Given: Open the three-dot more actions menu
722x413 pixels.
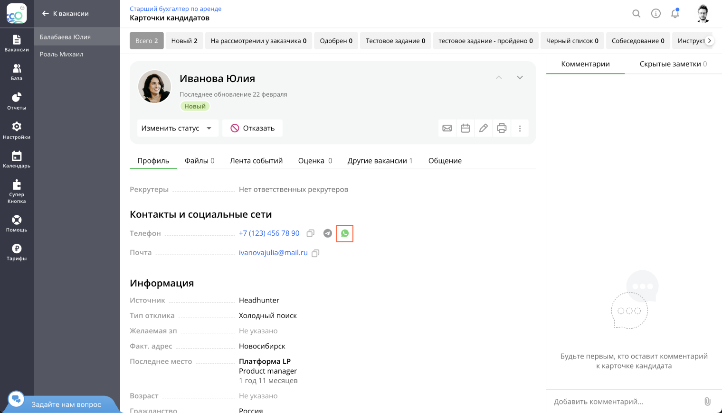Looking at the screenshot, I should point(520,128).
